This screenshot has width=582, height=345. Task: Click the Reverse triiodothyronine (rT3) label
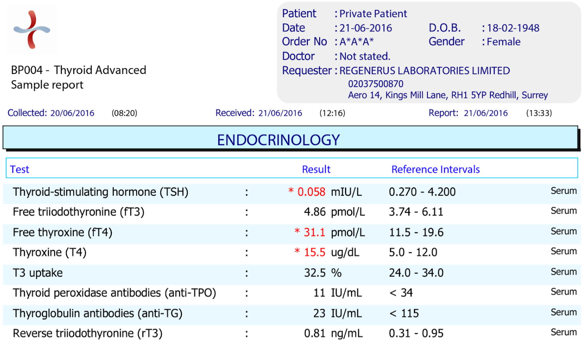pyautogui.click(x=88, y=333)
